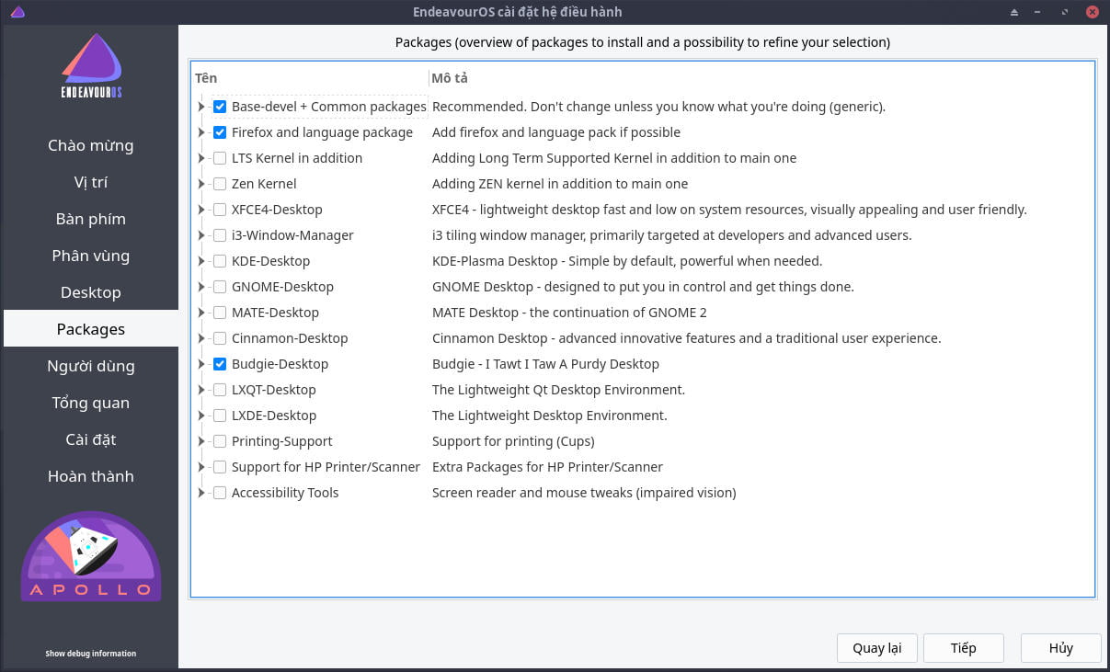Open the Show debug information link
The width and height of the screenshot is (1110, 672).
[90, 654]
